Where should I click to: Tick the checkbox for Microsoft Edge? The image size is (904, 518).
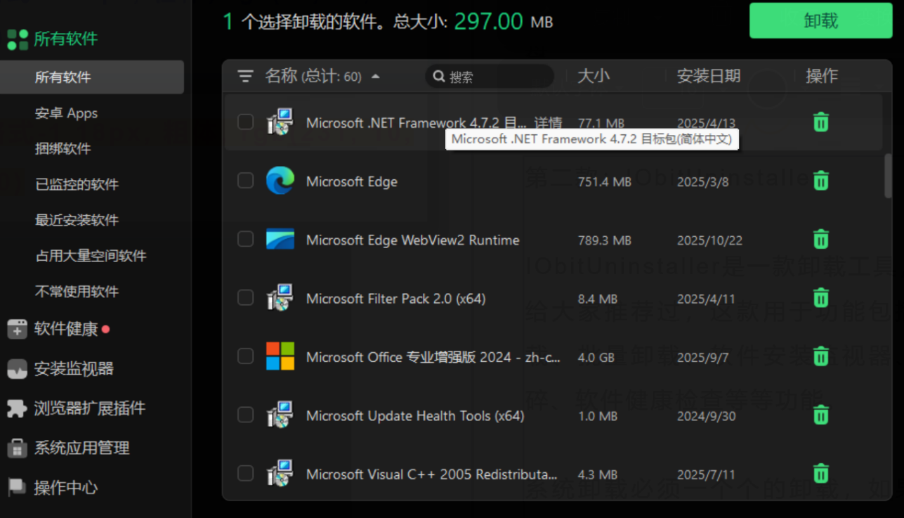pos(245,181)
